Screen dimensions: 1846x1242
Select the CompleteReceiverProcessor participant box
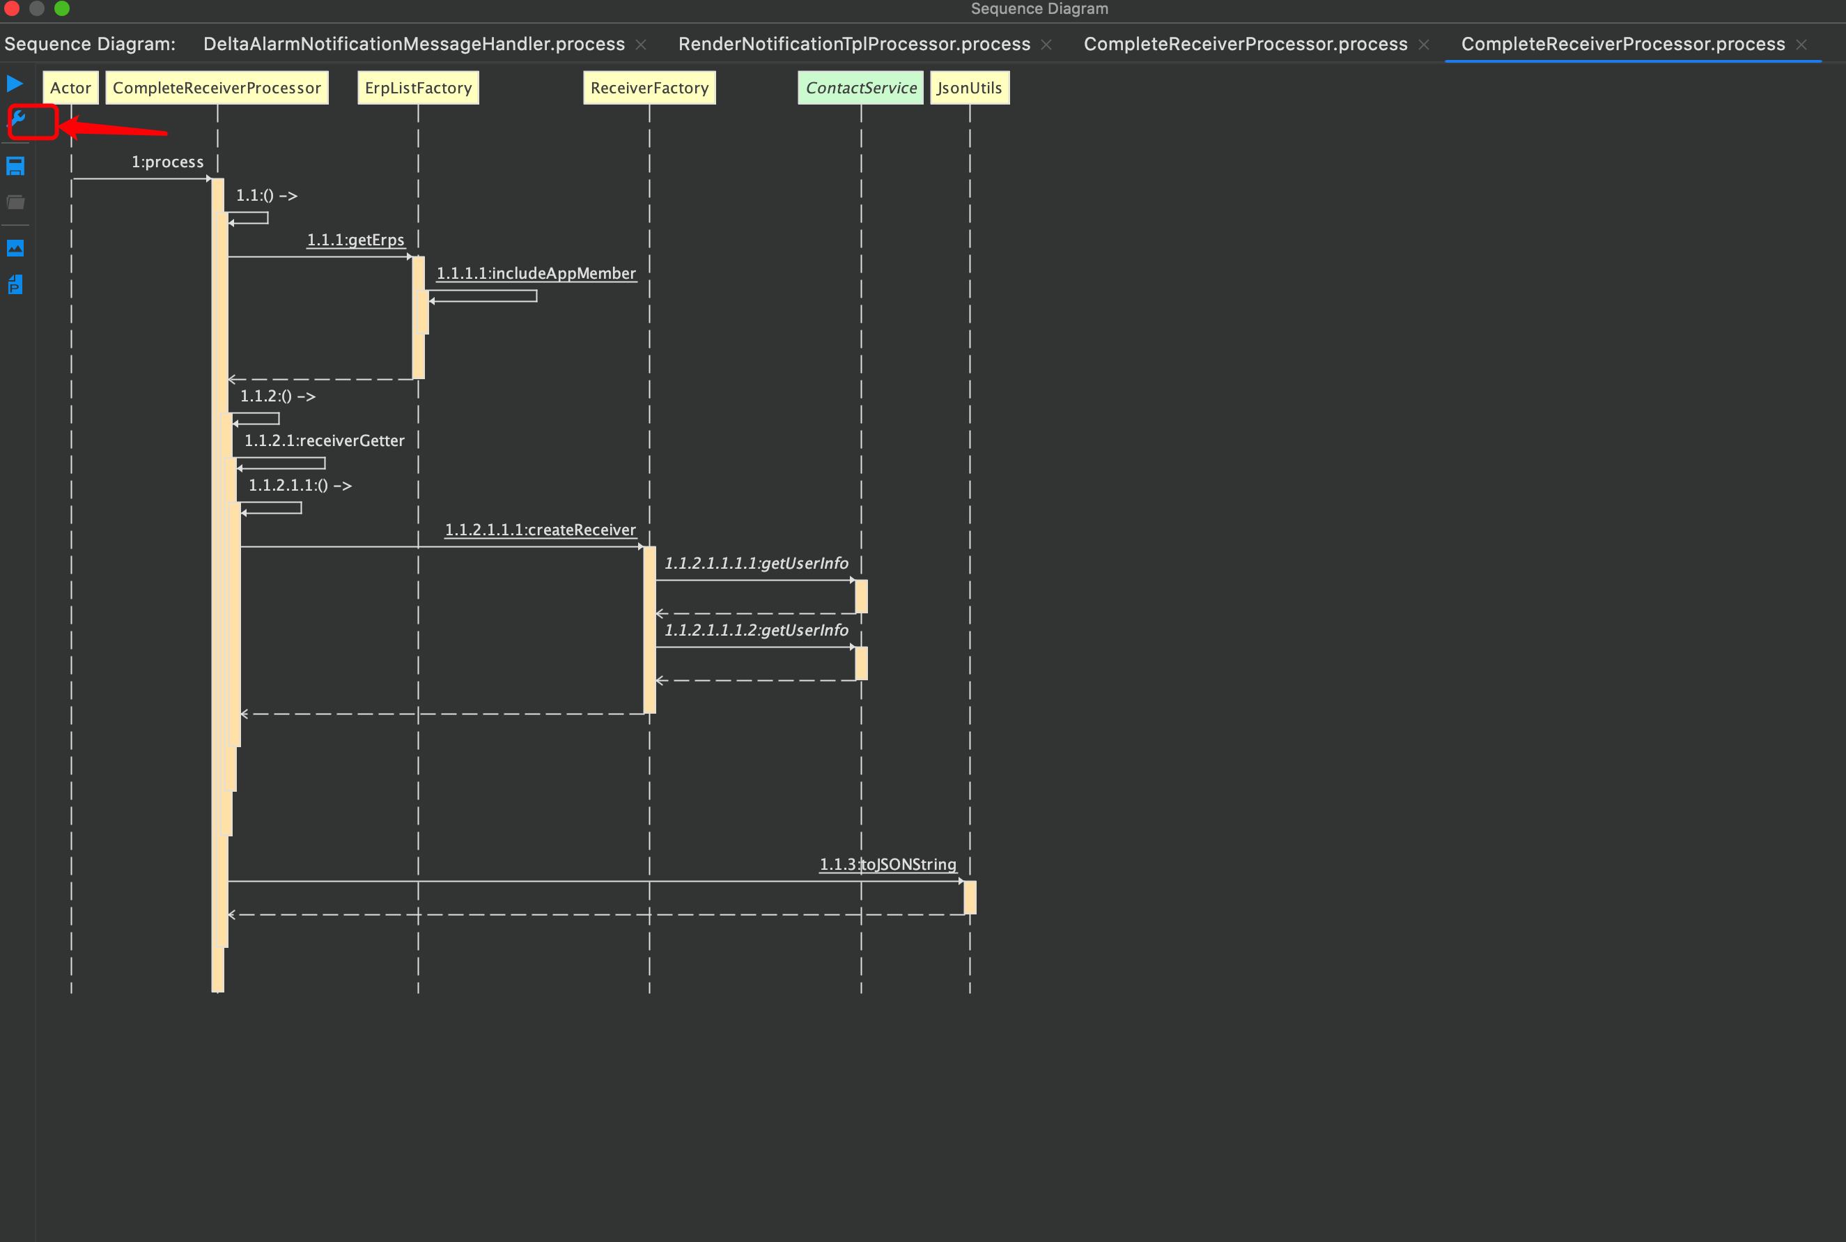(217, 88)
